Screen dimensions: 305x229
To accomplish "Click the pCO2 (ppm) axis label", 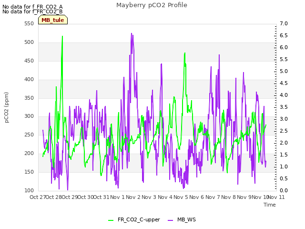I will (7, 107).
